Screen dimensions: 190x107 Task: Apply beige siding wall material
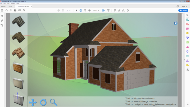pyautogui.click(x=18, y=83)
